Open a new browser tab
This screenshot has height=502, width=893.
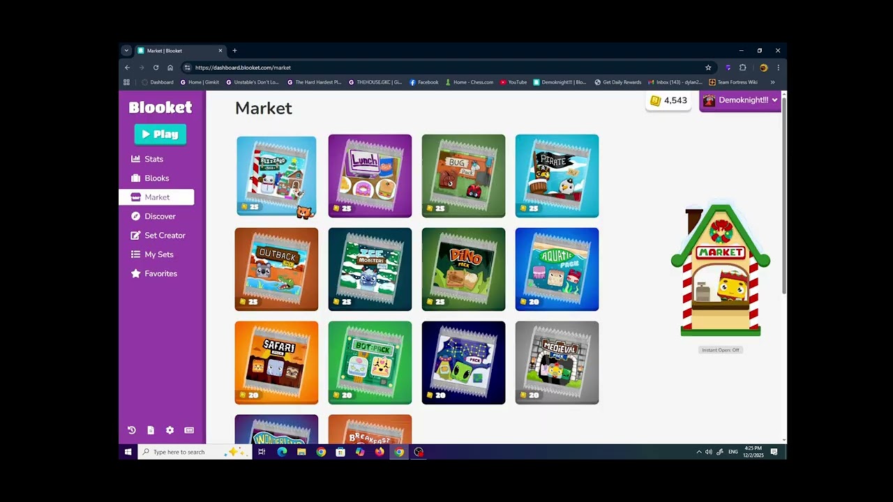click(x=234, y=50)
